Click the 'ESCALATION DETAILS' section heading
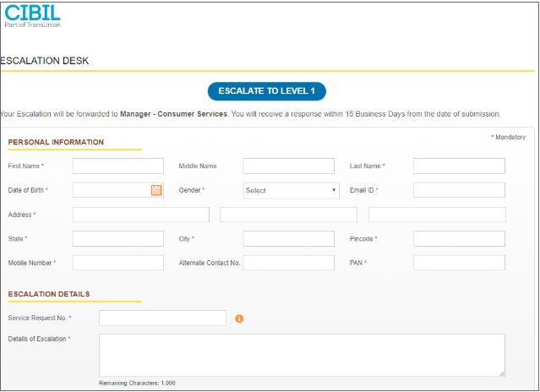The height and width of the screenshot is (392, 540). (x=49, y=294)
